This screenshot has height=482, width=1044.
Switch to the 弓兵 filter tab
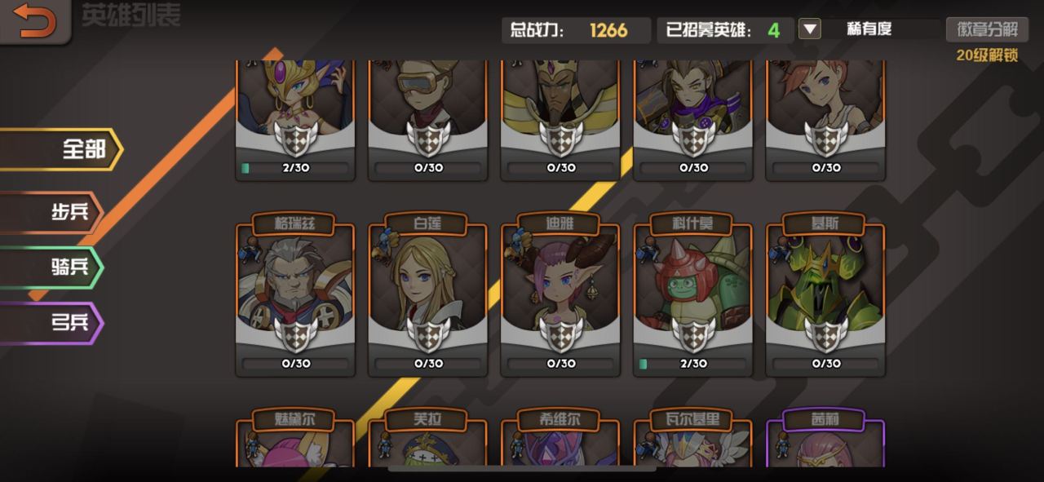[51, 323]
